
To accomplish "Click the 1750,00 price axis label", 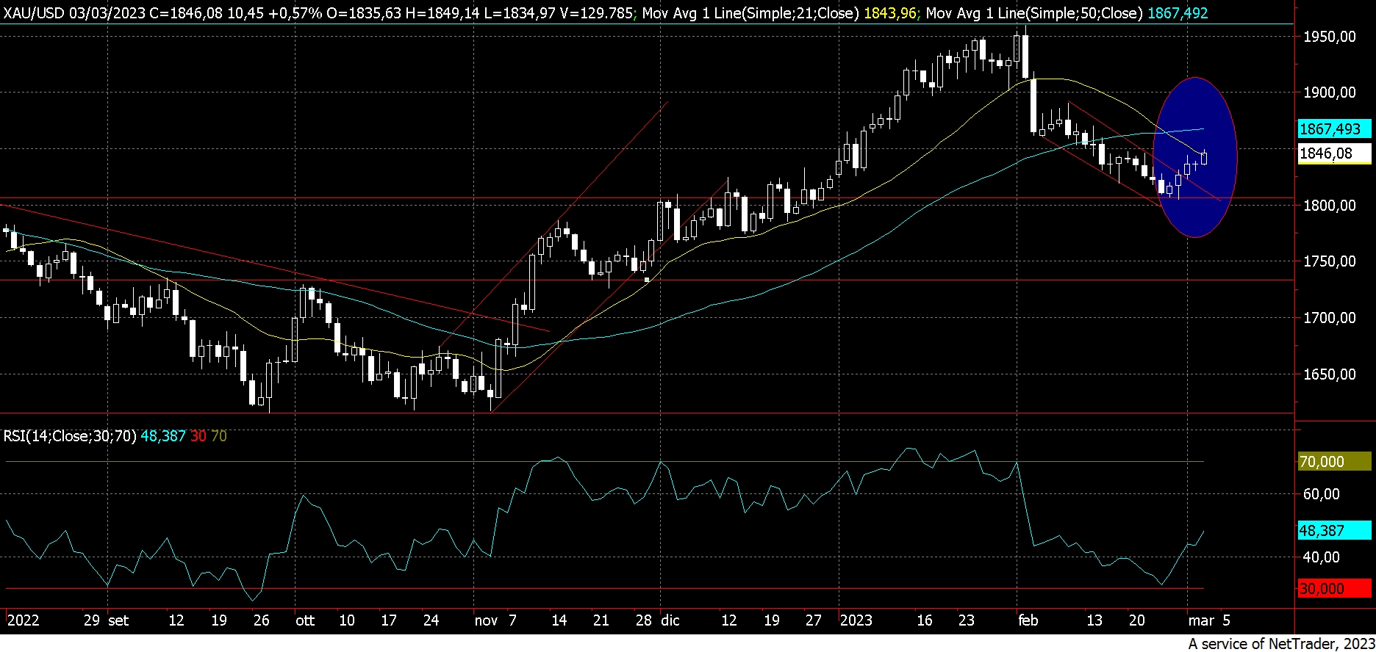I will (x=1330, y=261).
